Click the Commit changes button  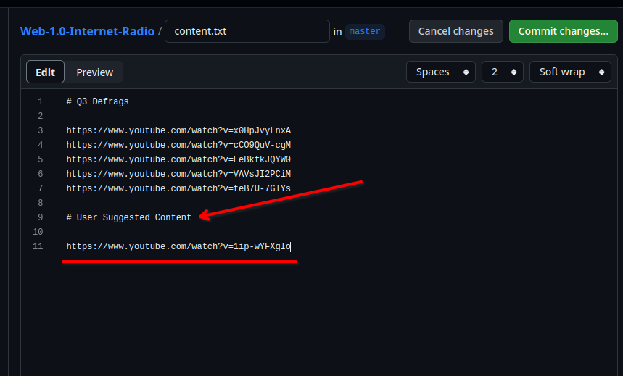(563, 31)
